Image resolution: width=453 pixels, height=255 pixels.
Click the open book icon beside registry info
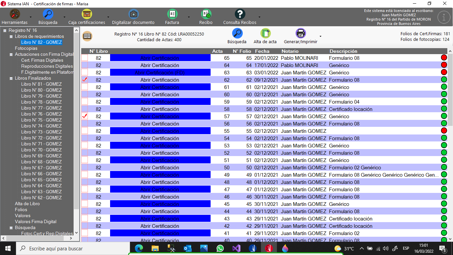coord(87,36)
